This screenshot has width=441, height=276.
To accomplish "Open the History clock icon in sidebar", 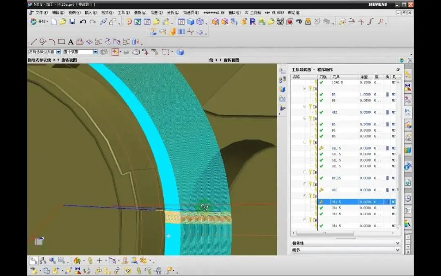I will click(x=408, y=198).
